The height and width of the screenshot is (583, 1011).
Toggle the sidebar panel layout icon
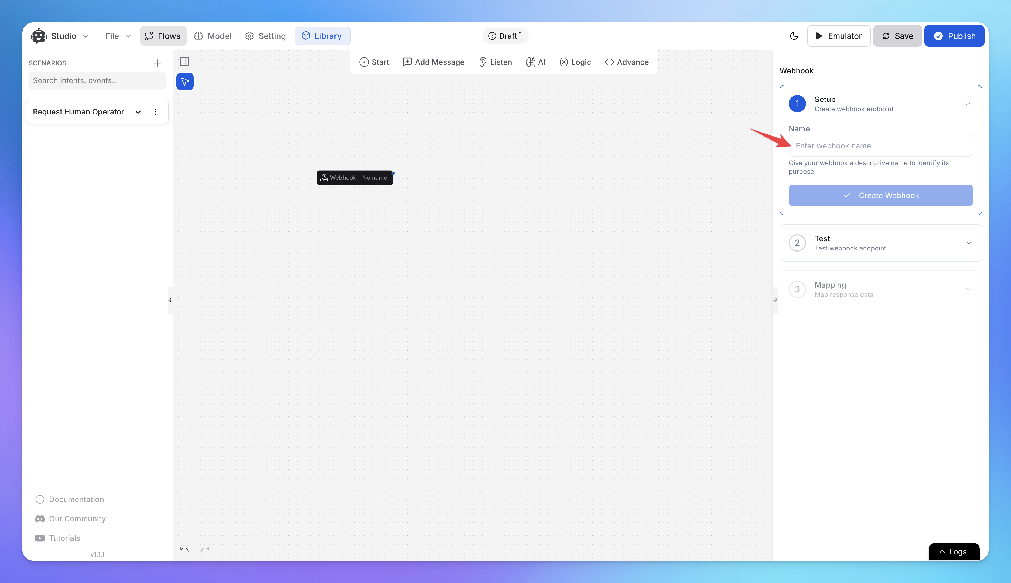185,61
